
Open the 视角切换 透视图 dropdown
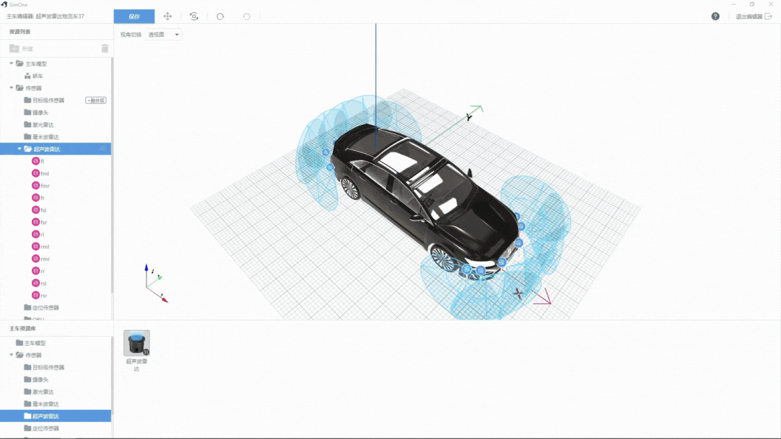165,35
